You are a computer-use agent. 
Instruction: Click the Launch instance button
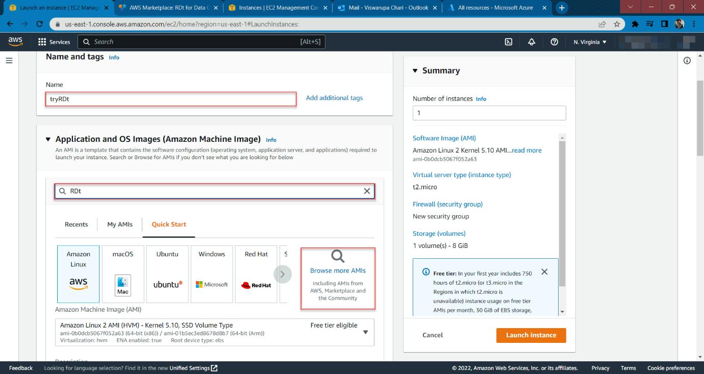(x=531, y=335)
